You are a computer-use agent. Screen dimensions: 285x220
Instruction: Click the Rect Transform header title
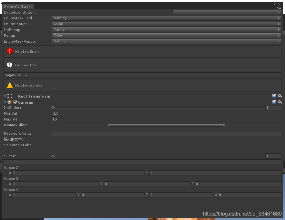(x=34, y=96)
